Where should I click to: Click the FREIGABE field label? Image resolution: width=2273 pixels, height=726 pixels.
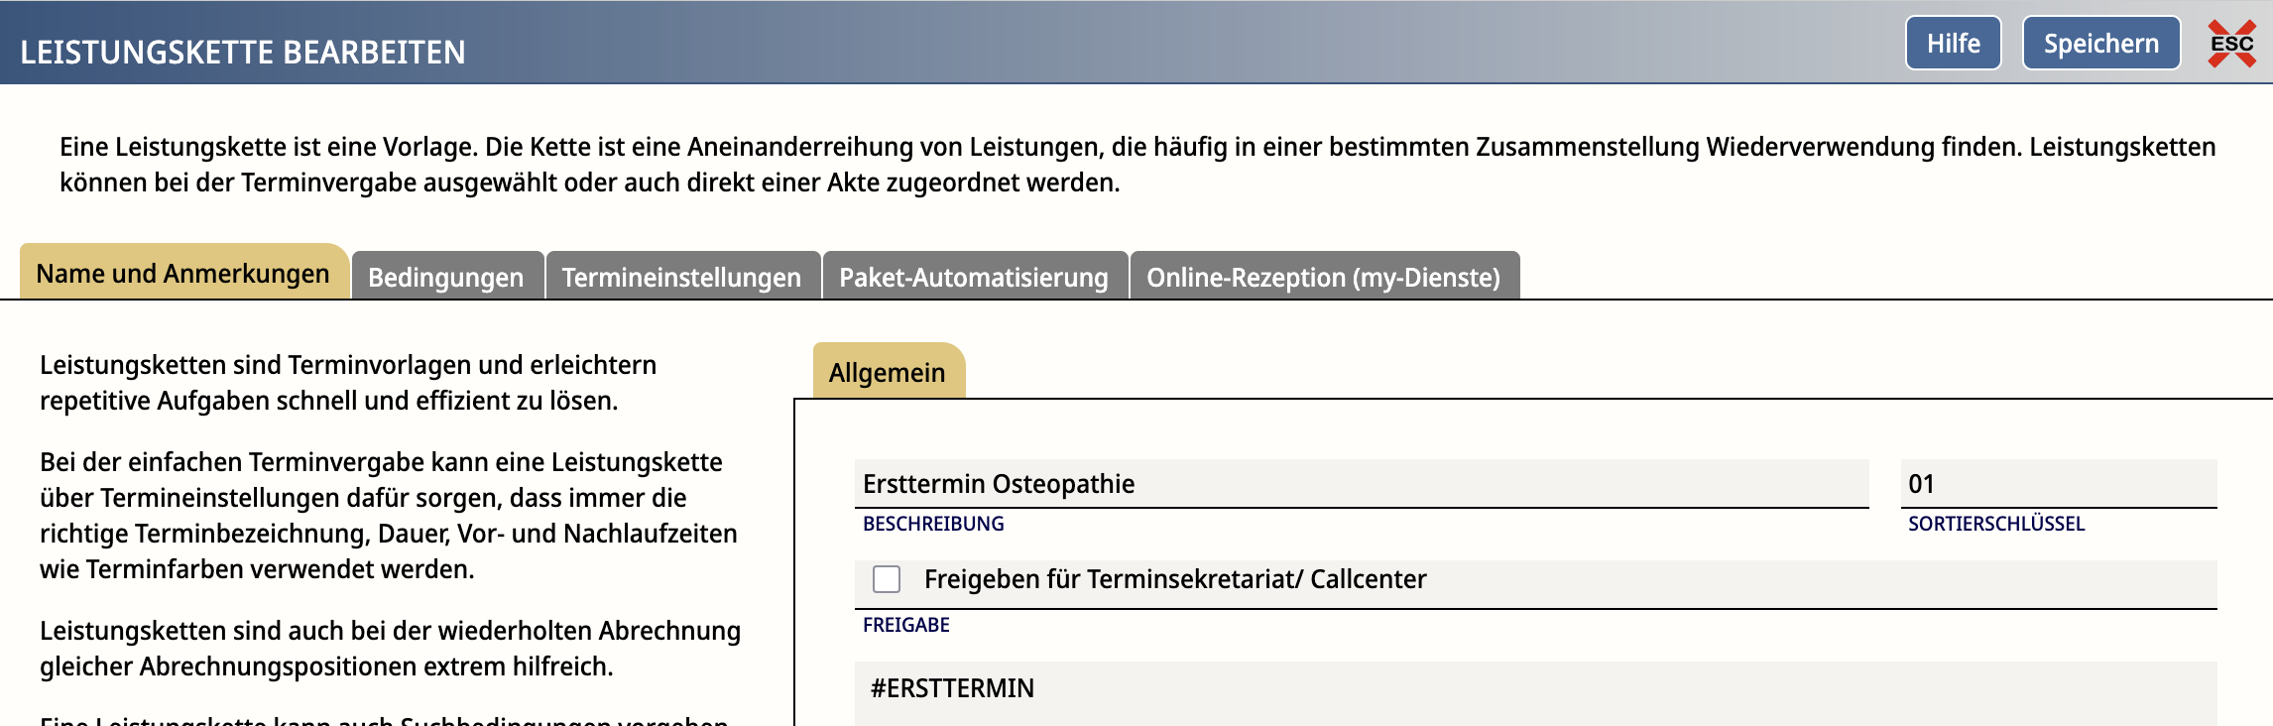906,625
